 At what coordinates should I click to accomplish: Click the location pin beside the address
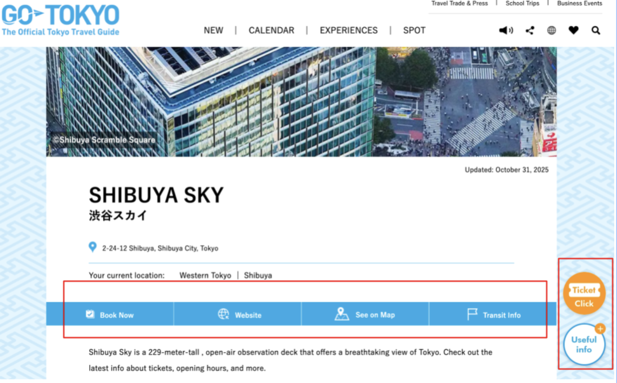click(92, 247)
